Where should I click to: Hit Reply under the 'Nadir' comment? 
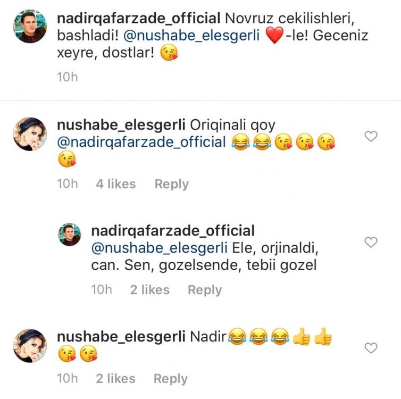pyautogui.click(x=171, y=379)
